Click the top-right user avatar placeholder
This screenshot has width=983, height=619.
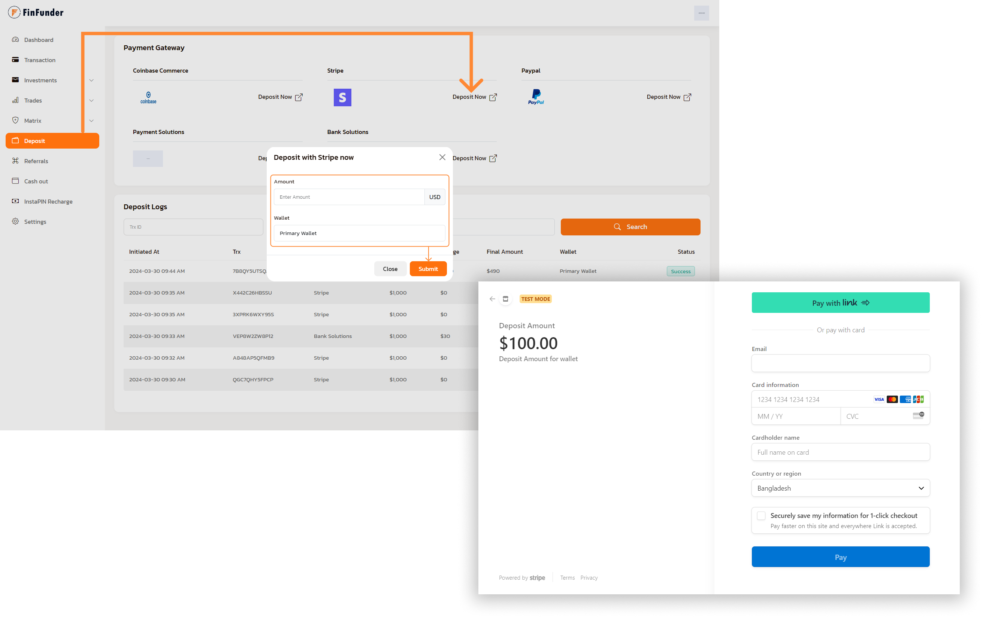coord(701,13)
